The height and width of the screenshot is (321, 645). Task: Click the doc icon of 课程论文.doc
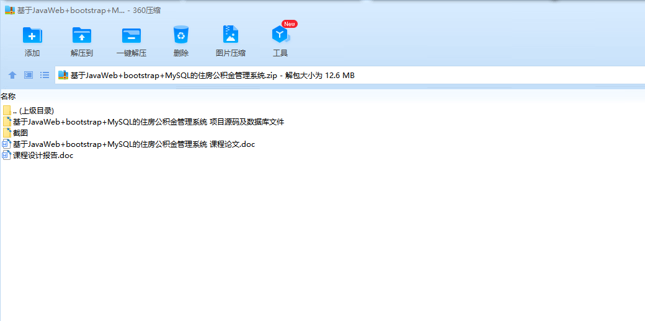[7, 144]
